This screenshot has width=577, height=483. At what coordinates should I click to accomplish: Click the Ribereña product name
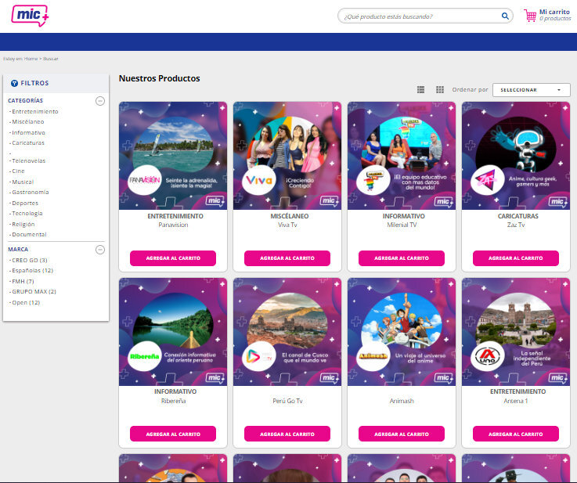[x=173, y=401]
